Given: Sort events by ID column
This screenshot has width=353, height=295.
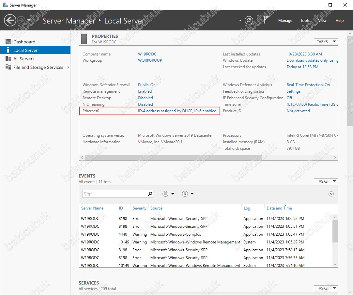Looking at the screenshot, I should (121, 208).
